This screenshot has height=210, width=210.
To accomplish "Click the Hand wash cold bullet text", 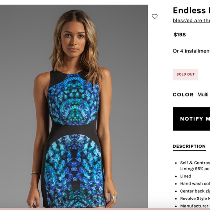I will [x=195, y=184].
